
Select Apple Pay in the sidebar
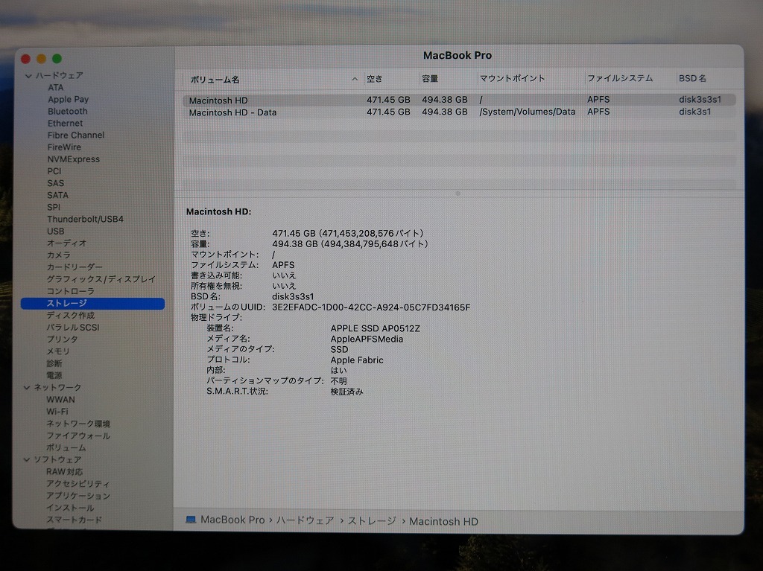click(68, 99)
